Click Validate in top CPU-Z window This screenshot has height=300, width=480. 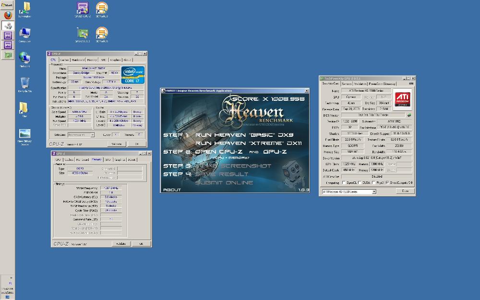[116, 144]
